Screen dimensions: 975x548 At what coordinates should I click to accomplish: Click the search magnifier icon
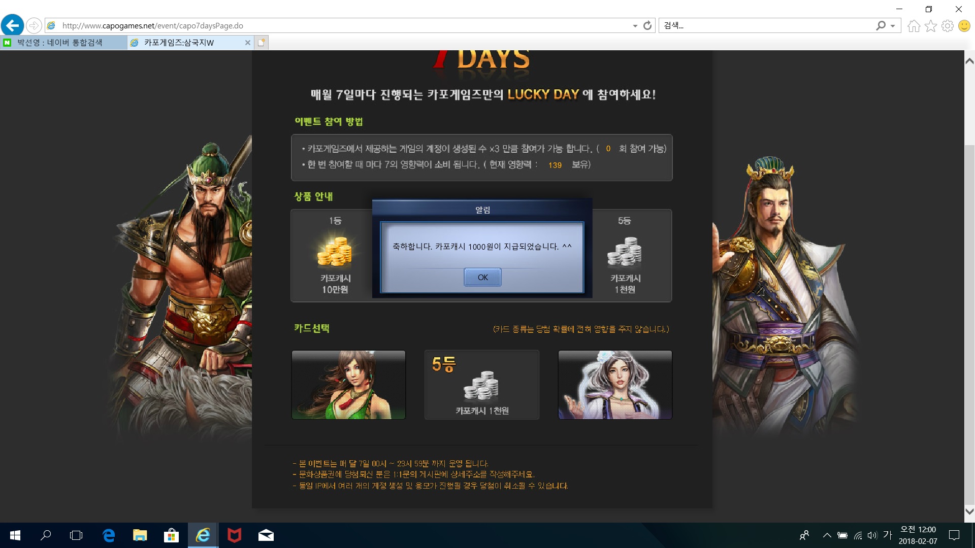point(881,25)
